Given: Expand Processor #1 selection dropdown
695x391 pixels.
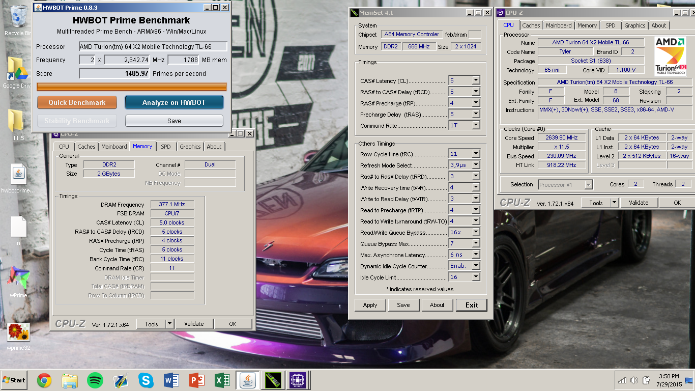Looking at the screenshot, I should [x=589, y=185].
